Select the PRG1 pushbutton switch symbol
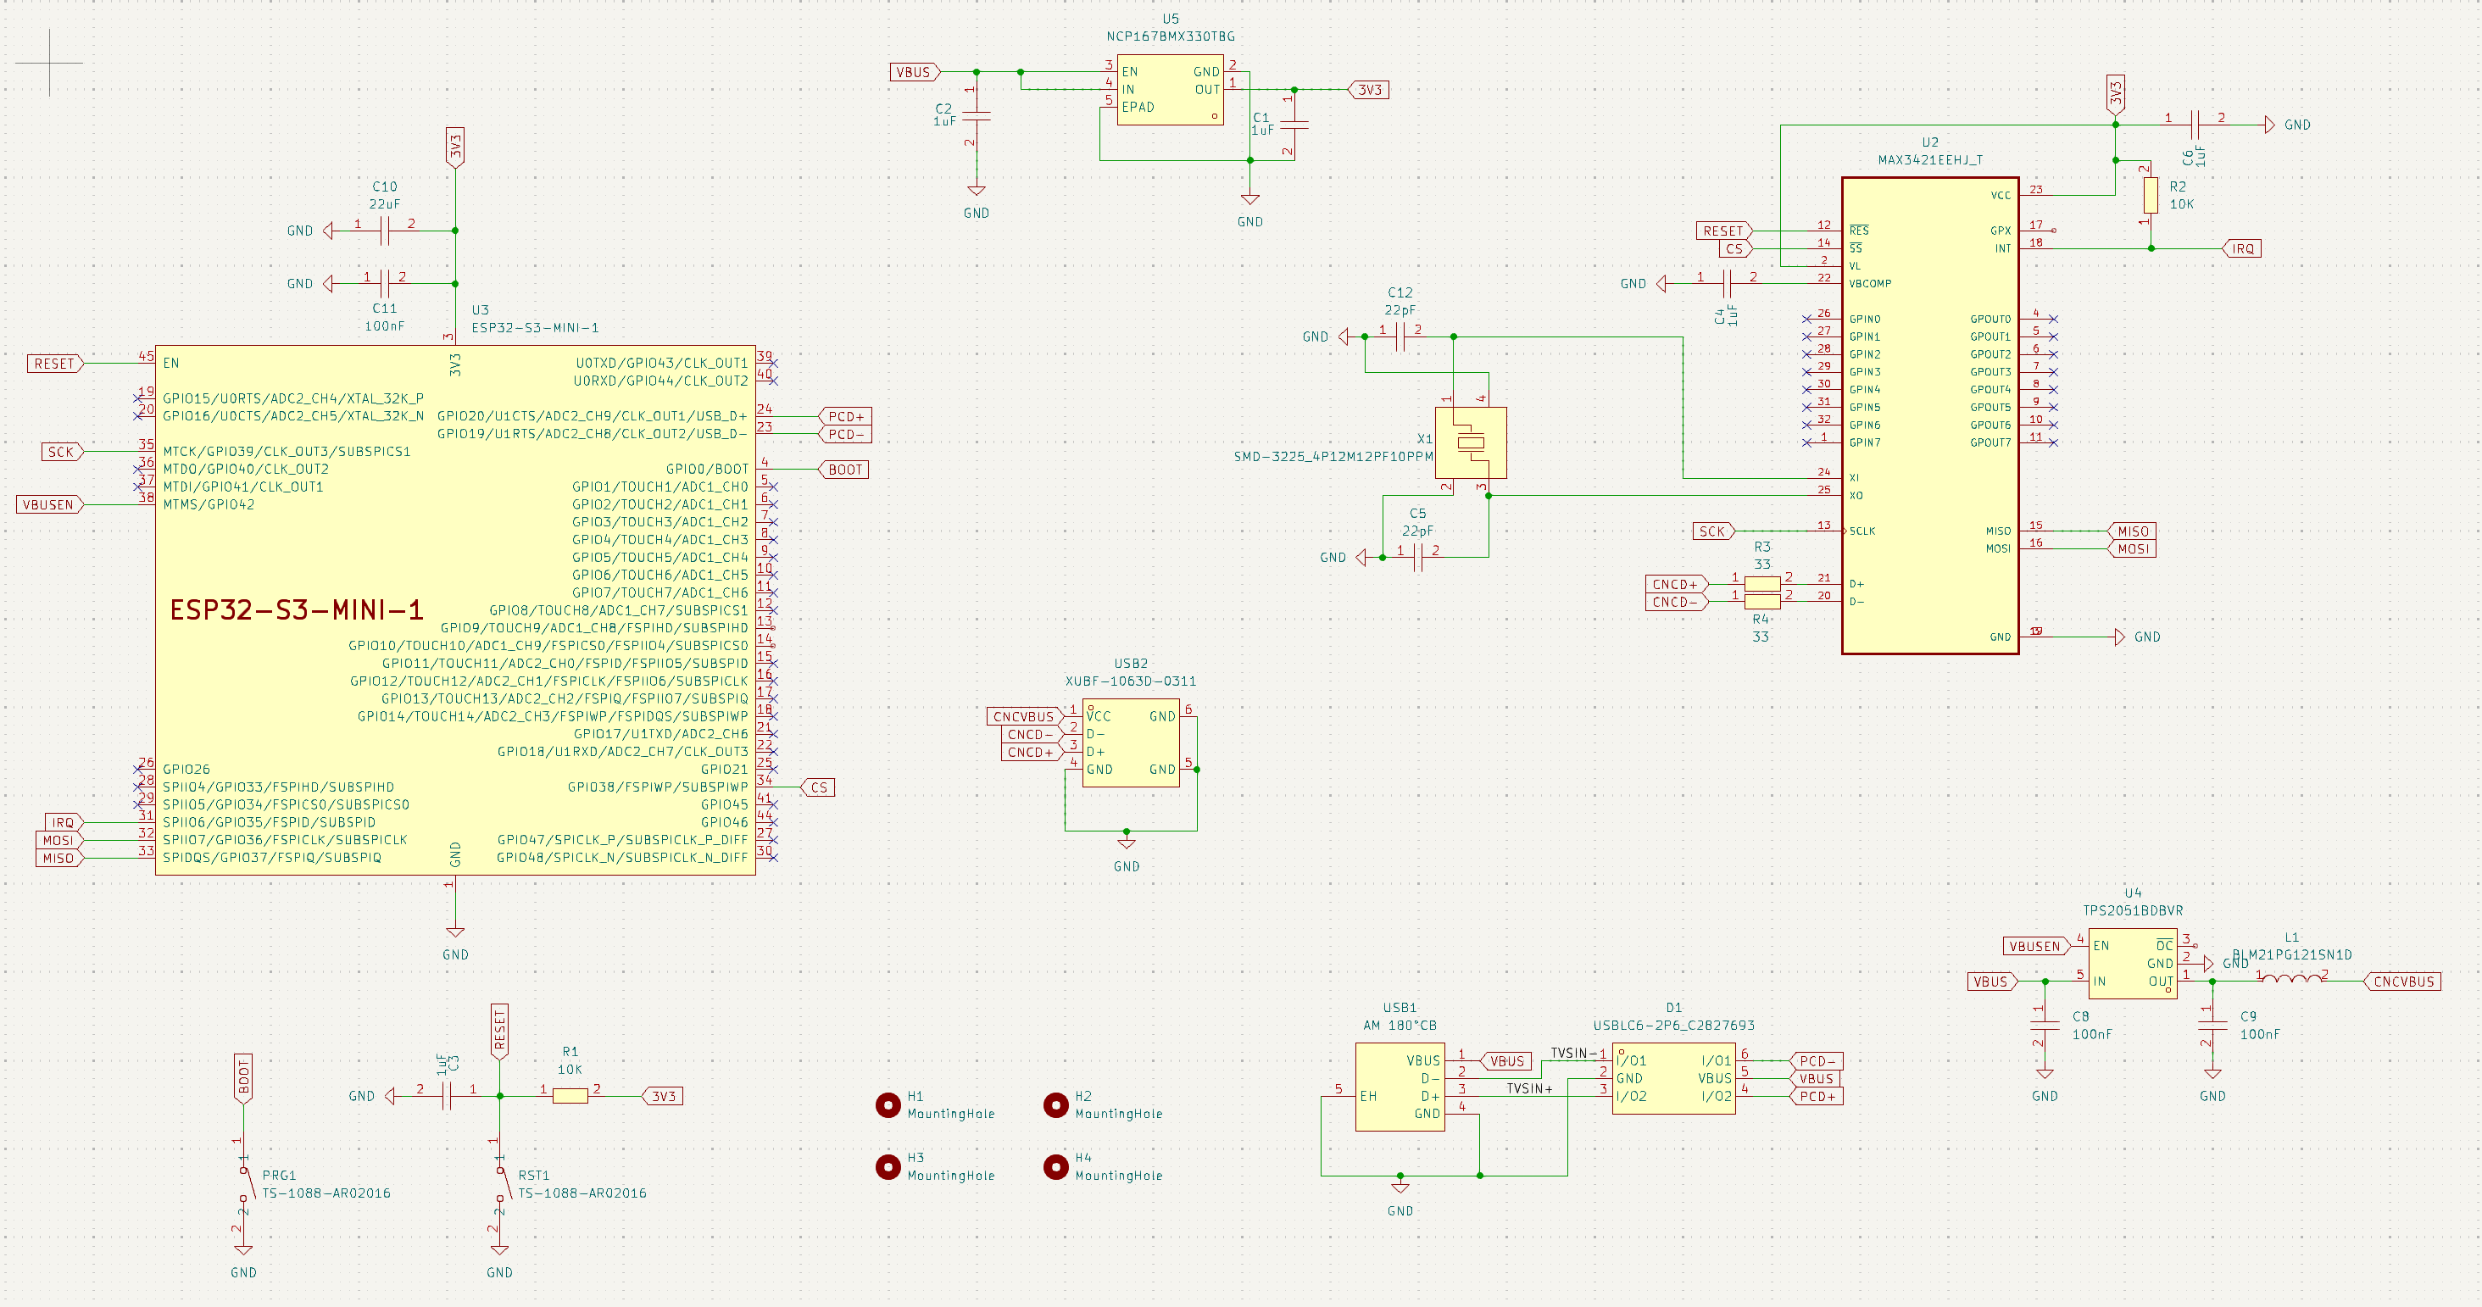Image resolution: width=2482 pixels, height=1307 pixels. [x=245, y=1184]
